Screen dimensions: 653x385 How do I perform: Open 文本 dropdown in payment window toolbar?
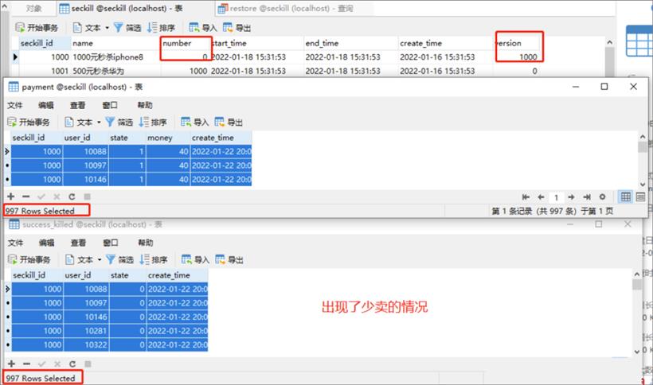(83, 122)
